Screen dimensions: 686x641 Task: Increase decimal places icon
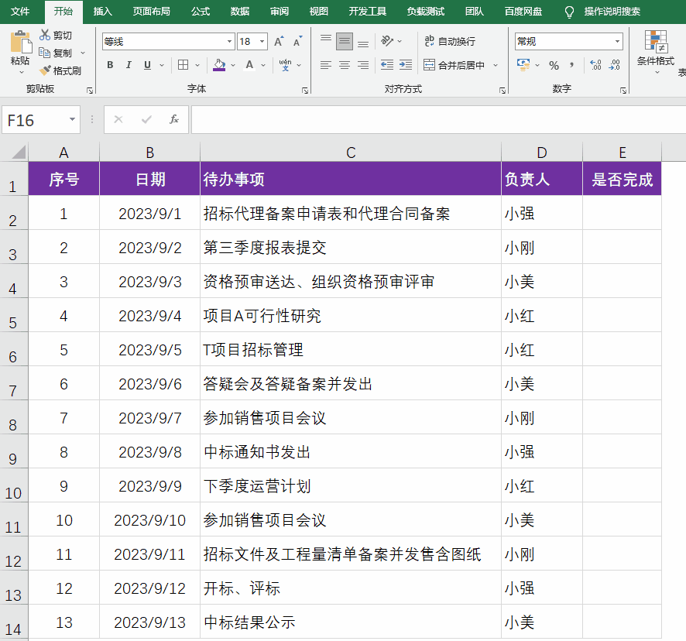[595, 65]
